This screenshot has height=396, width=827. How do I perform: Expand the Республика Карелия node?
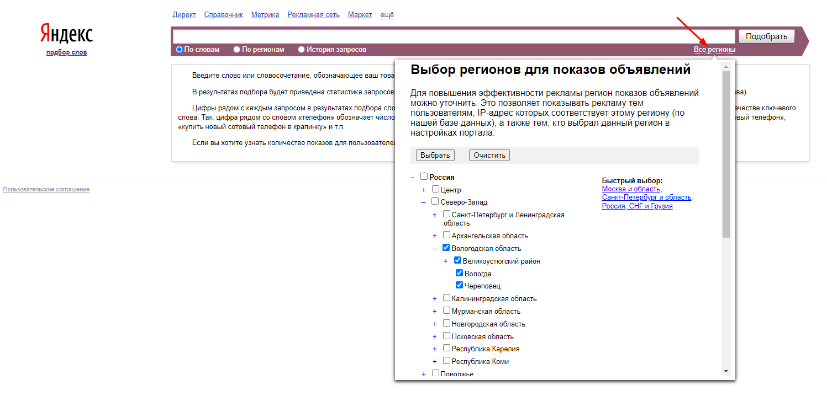click(x=435, y=349)
